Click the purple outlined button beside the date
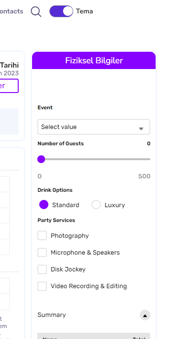181x339 pixels. [x=9, y=86]
